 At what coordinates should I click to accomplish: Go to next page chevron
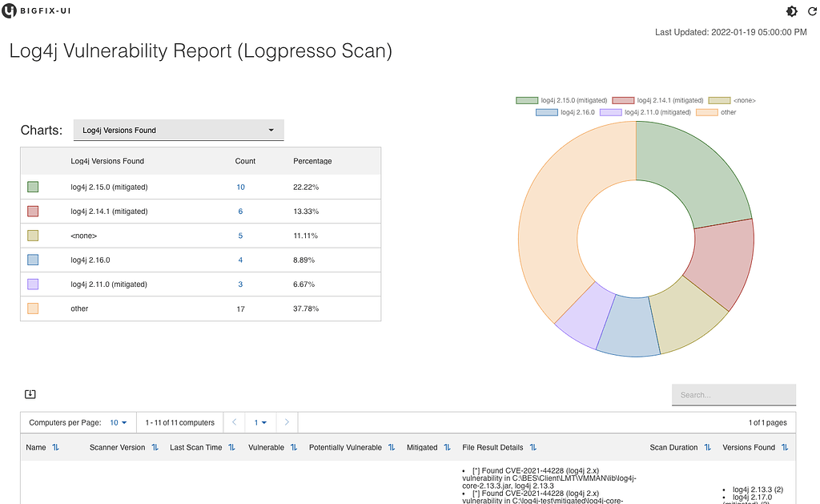[x=287, y=421]
